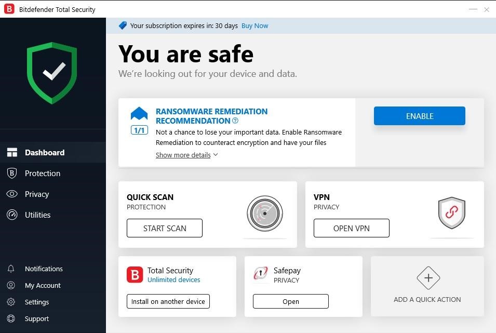The height and width of the screenshot is (333, 496).
Task: Go to the Privacy section
Action: (x=53, y=194)
